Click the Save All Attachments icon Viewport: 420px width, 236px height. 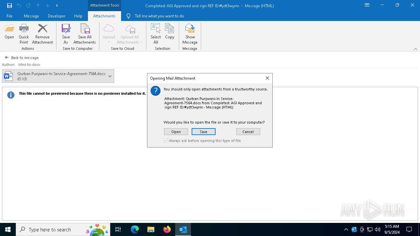pyautogui.click(x=85, y=29)
